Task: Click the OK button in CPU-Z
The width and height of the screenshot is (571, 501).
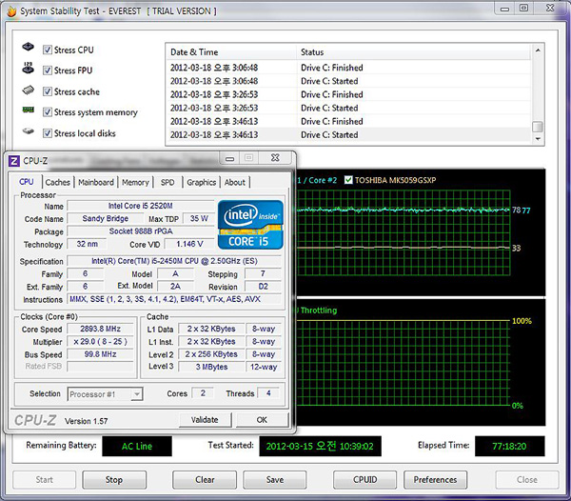Action: pos(262,420)
